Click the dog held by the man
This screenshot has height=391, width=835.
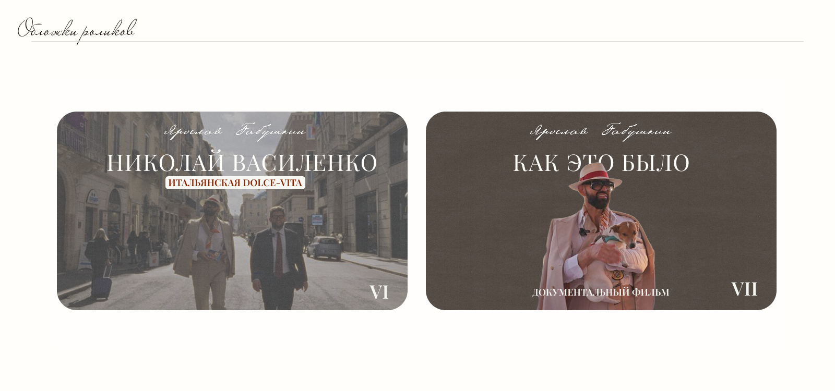pyautogui.click(x=619, y=250)
